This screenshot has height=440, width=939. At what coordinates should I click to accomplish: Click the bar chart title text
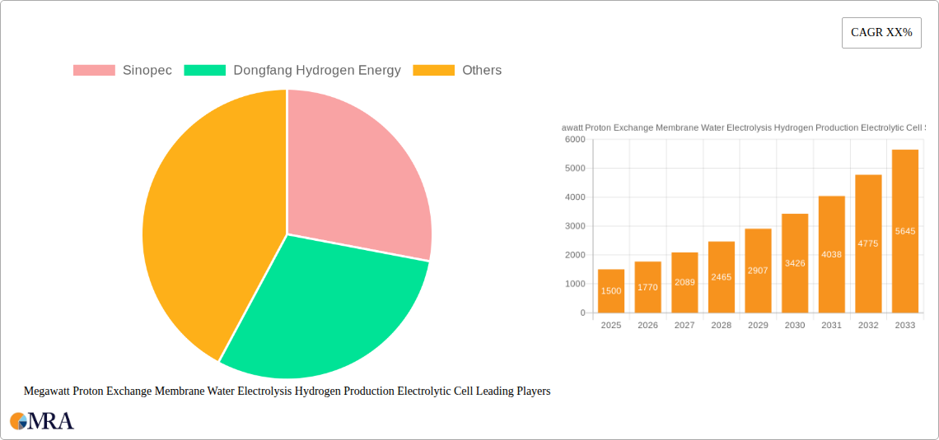745,127
